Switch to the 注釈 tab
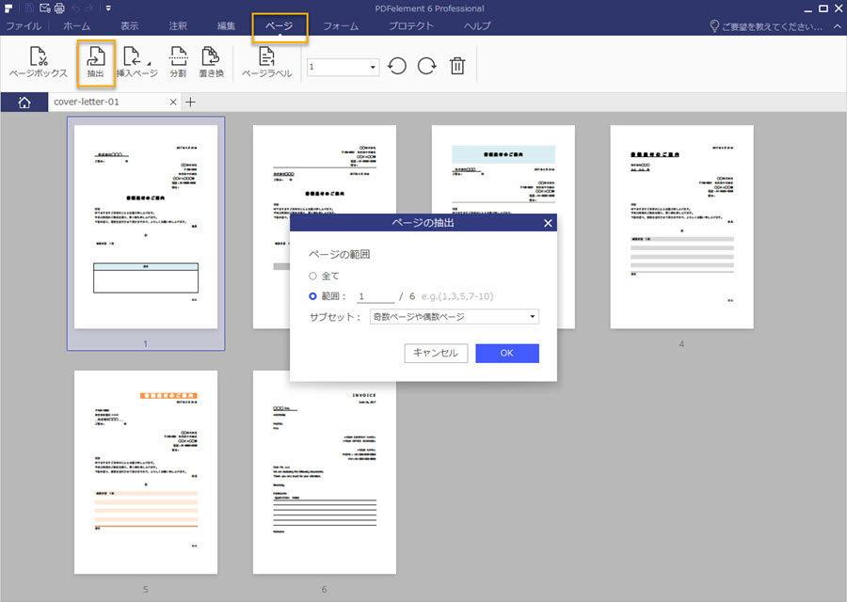The width and height of the screenshot is (847, 602). tap(178, 26)
